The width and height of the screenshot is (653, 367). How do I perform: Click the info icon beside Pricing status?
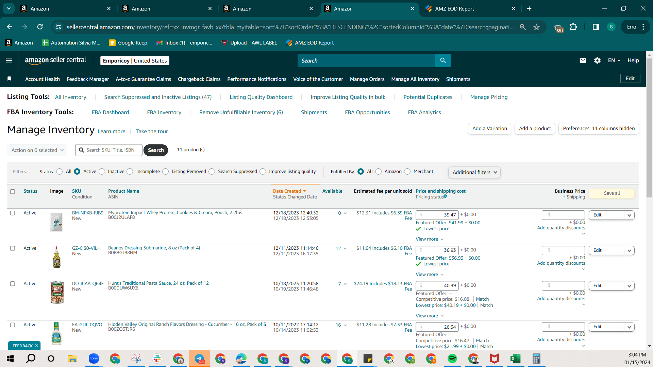(445, 196)
